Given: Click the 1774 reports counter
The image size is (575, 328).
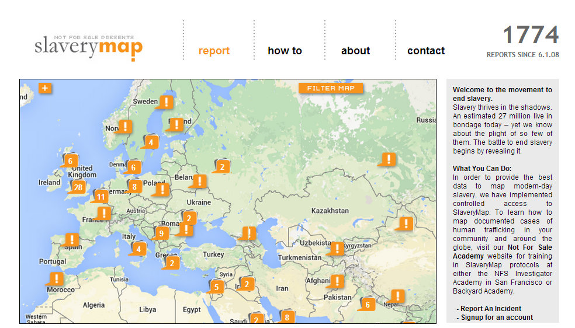Looking at the screenshot, I should pyautogui.click(x=531, y=35).
